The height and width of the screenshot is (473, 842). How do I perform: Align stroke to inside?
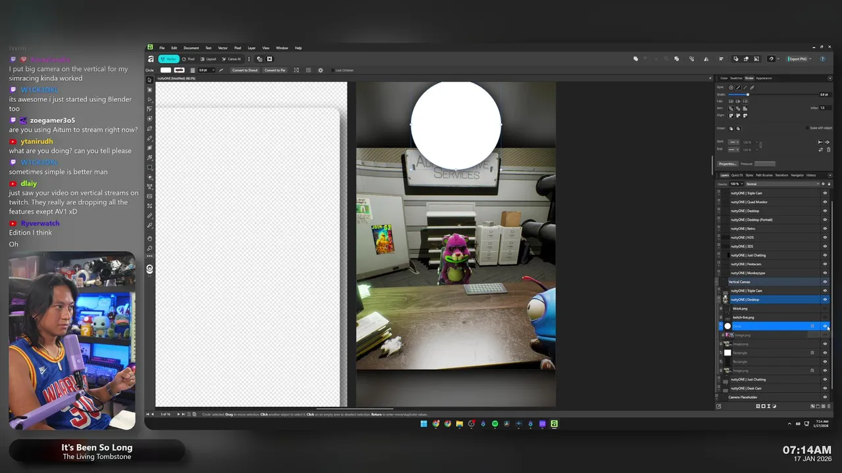click(x=738, y=116)
